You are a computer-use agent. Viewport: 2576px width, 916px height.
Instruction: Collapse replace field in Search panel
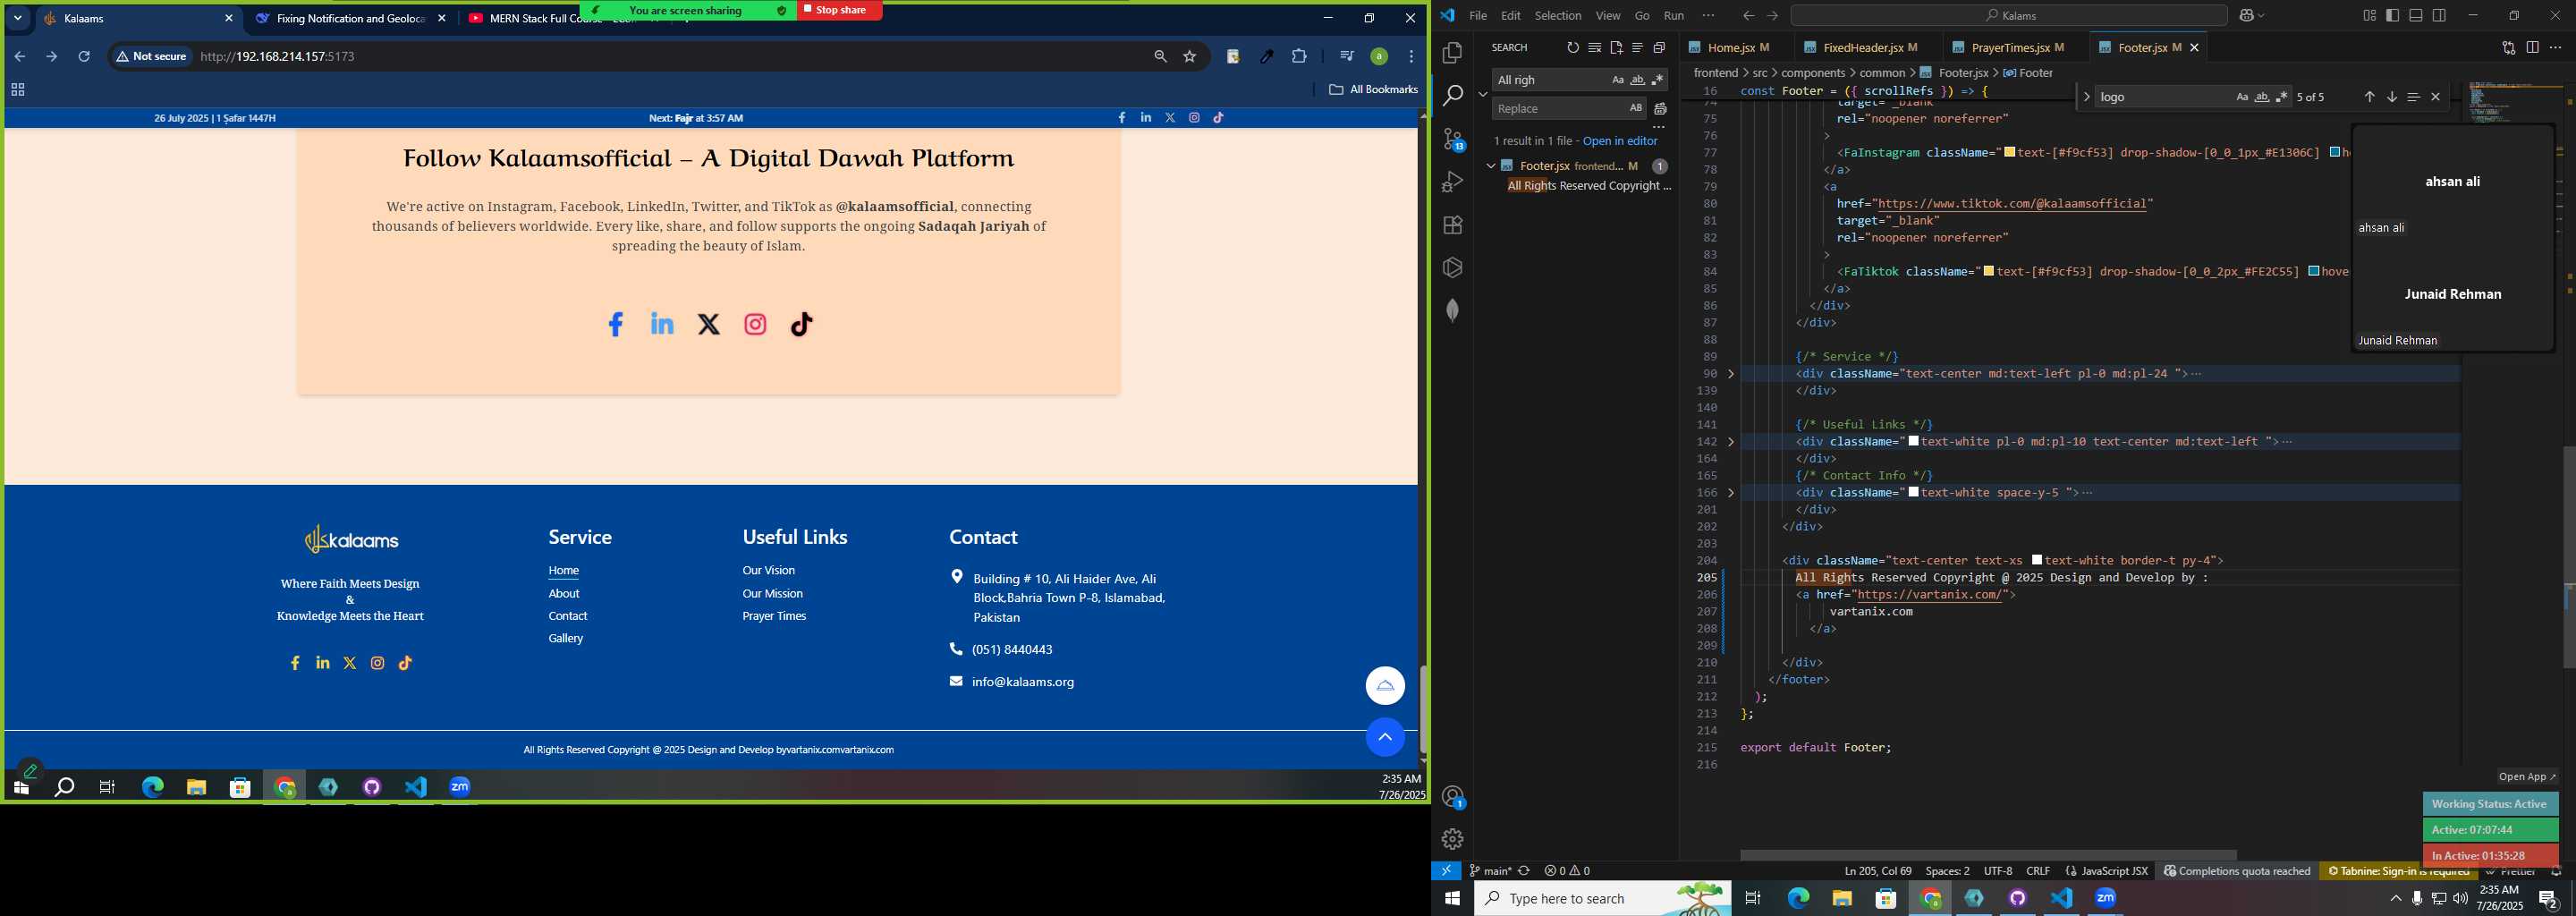click(1482, 94)
